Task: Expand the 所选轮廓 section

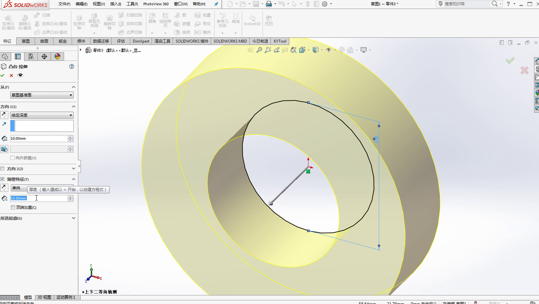Action: tap(73, 218)
